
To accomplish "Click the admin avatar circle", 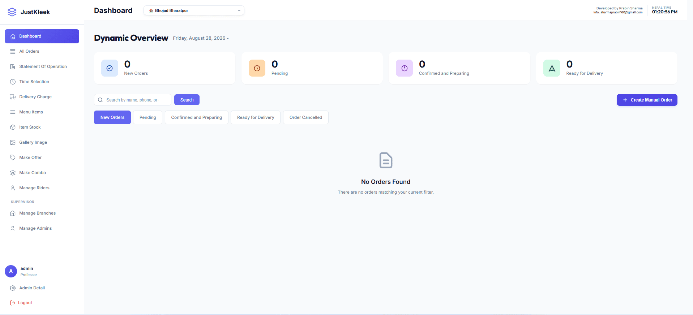I will coord(11,271).
